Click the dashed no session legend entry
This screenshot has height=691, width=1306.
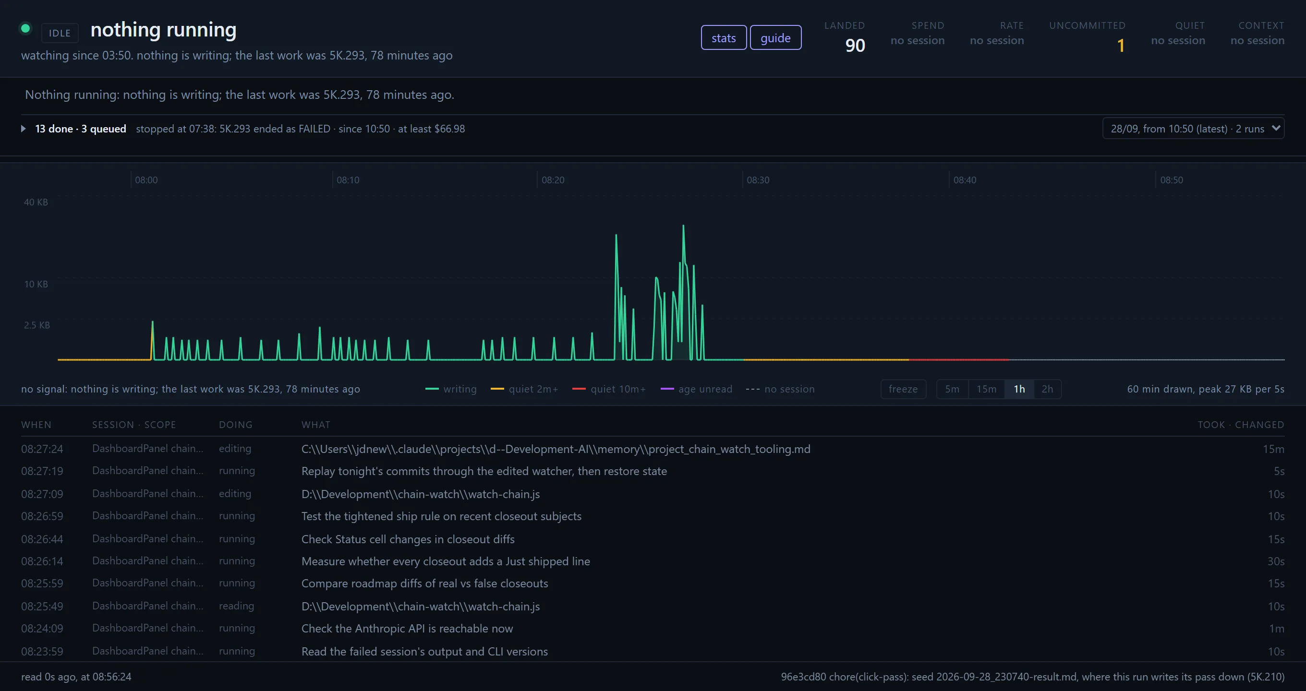point(780,389)
